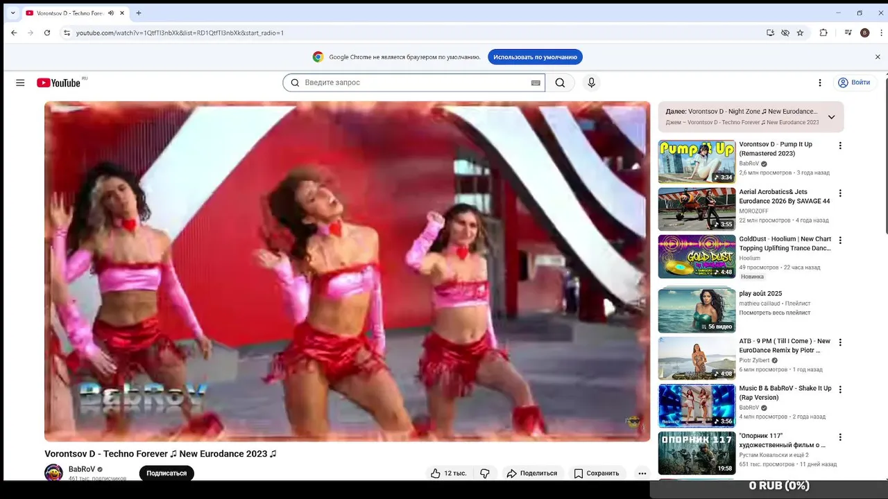Image resolution: width=888 pixels, height=499 pixels.
Task: Expand the mix playlist panel chevron
Action: pos(831,117)
